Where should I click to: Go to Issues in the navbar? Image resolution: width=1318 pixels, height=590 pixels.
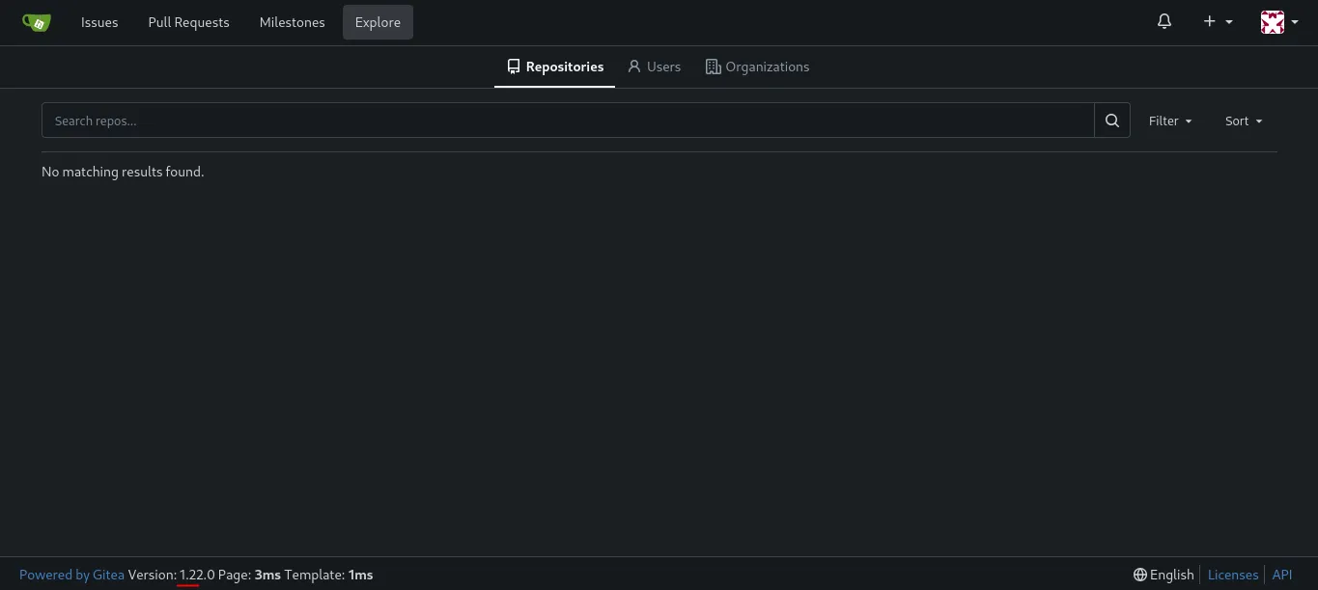[x=99, y=22]
